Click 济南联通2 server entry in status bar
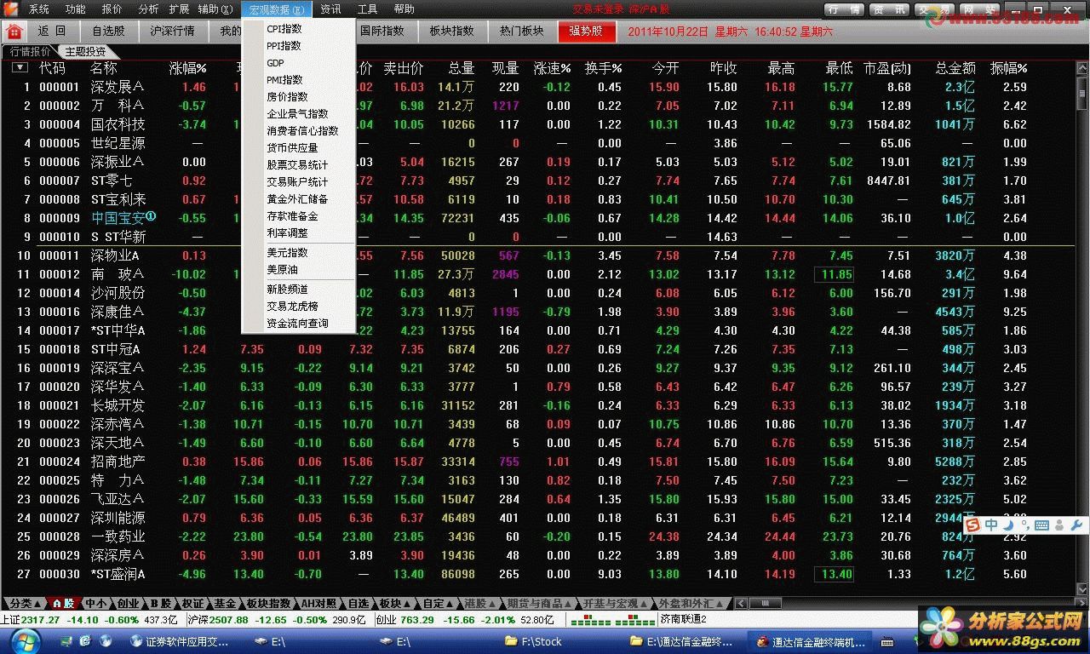This screenshot has height=654, width=1090. coord(683,620)
